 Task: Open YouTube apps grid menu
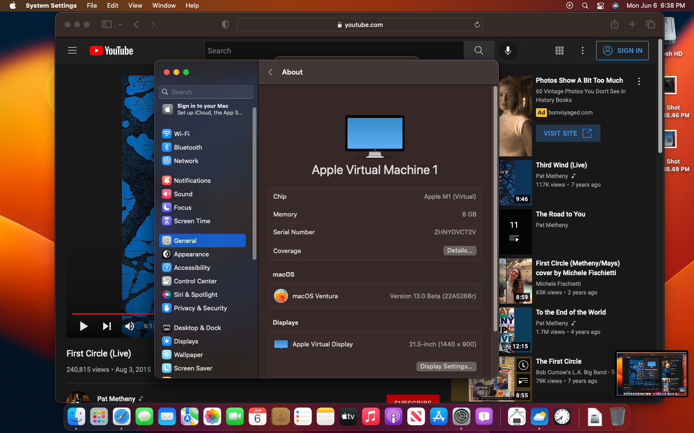[x=560, y=51]
